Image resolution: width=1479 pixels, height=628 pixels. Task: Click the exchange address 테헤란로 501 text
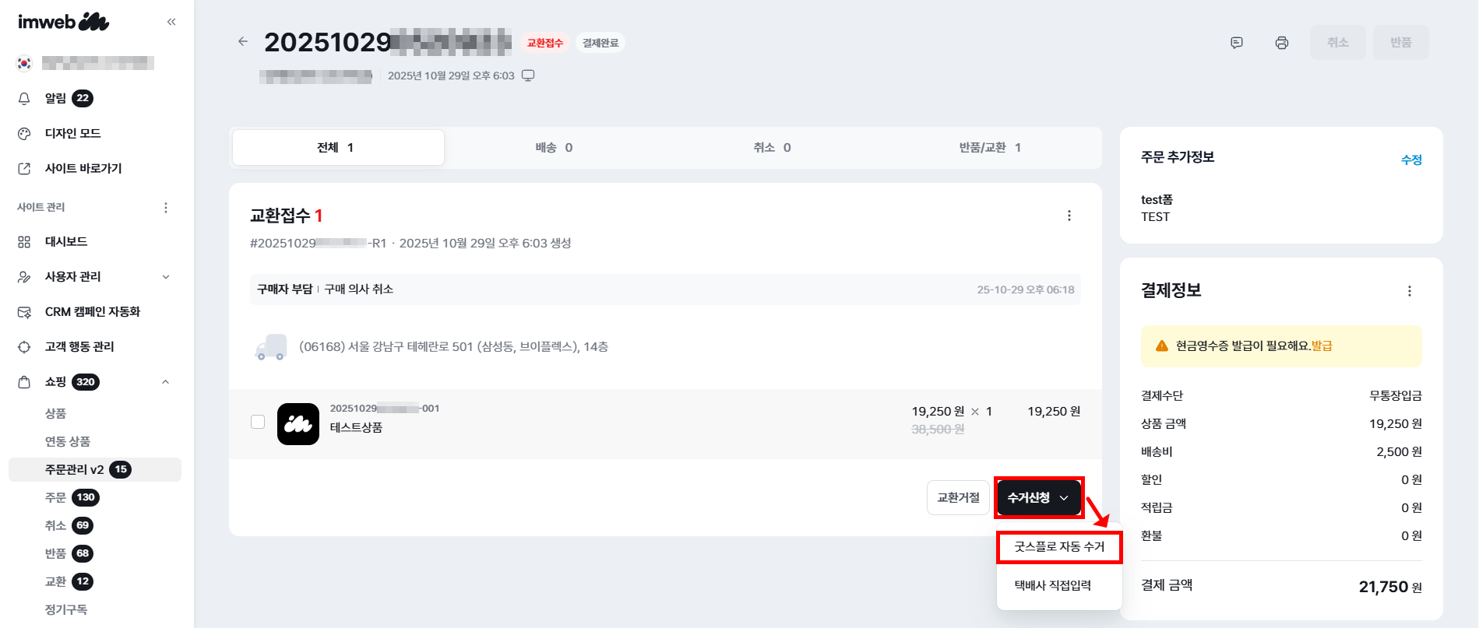454,347
